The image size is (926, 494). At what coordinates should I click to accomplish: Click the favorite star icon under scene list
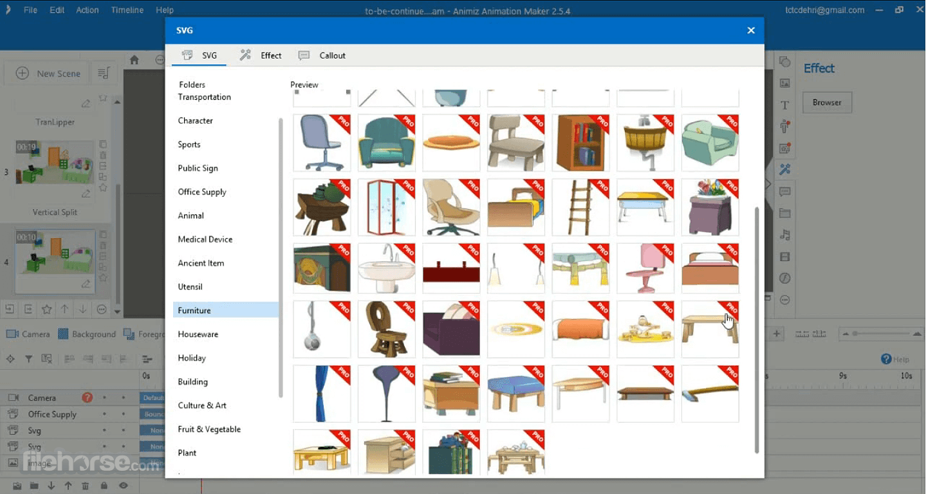click(46, 309)
